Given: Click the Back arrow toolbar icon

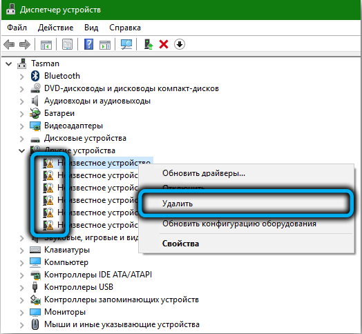Looking at the screenshot, I should coord(9,44).
